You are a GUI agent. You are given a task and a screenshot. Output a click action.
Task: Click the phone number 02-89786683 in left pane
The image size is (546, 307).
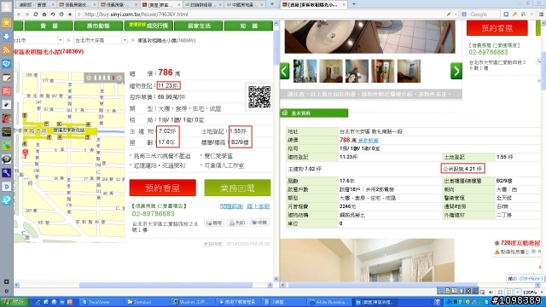point(153,214)
